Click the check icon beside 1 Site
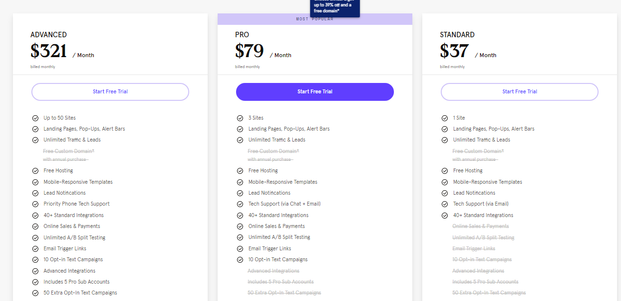This screenshot has height=301, width=621. tap(445, 118)
